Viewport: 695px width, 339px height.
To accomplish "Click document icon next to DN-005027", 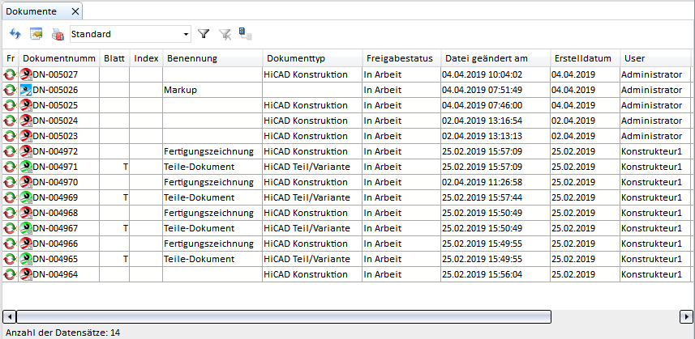I will pyautogui.click(x=26, y=74).
